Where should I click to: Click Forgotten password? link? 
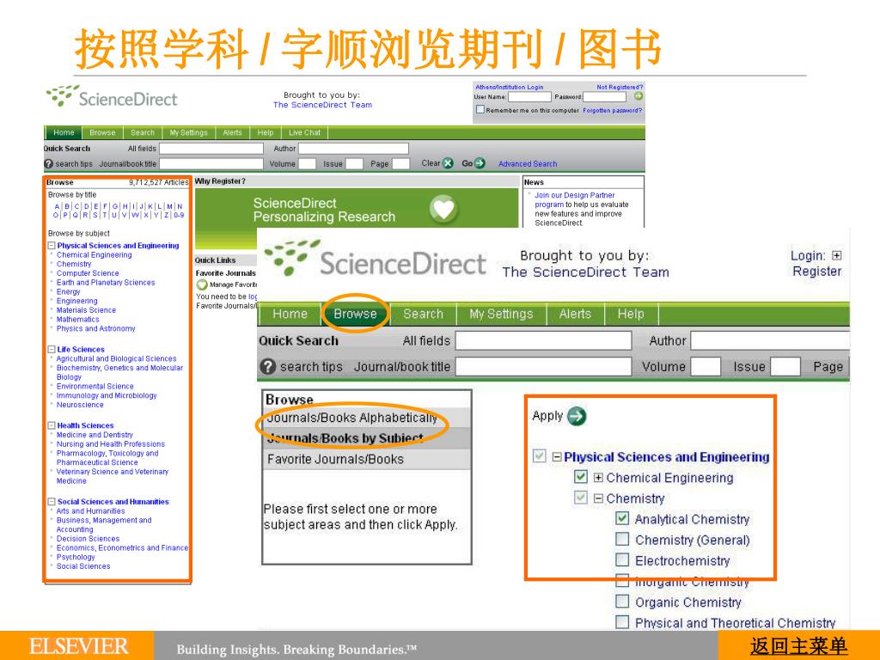pos(612,111)
